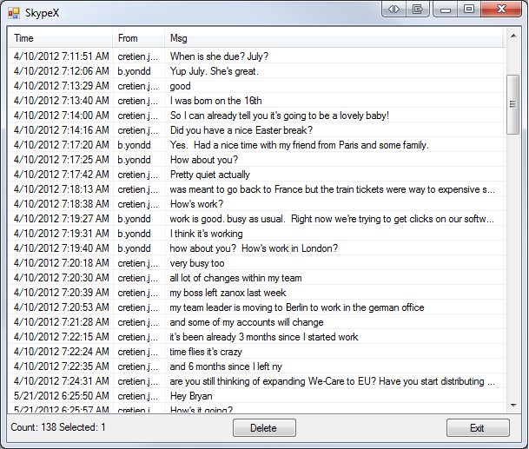Select the 'good' message row
This screenshot has width=529, height=449.
click(256, 86)
